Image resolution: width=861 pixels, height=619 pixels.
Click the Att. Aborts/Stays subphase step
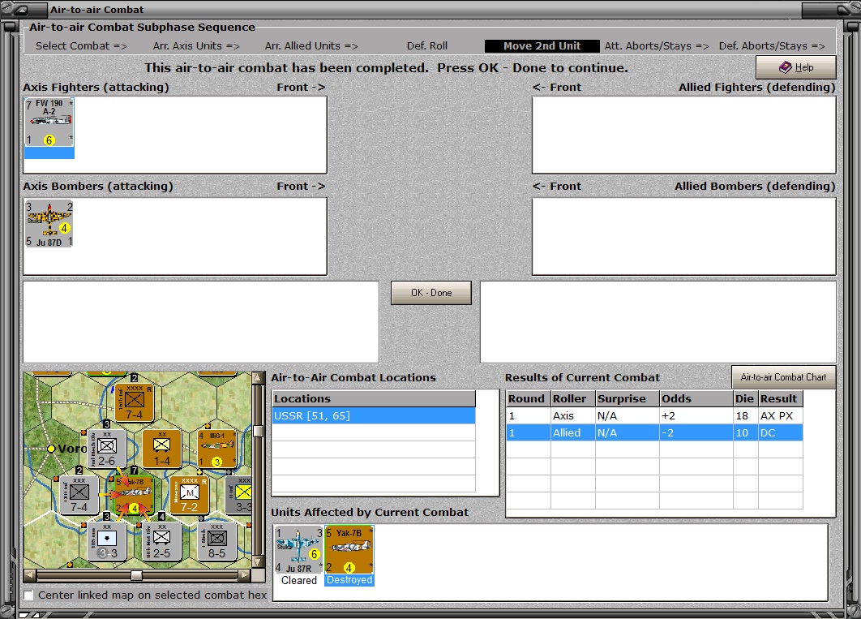tap(657, 46)
